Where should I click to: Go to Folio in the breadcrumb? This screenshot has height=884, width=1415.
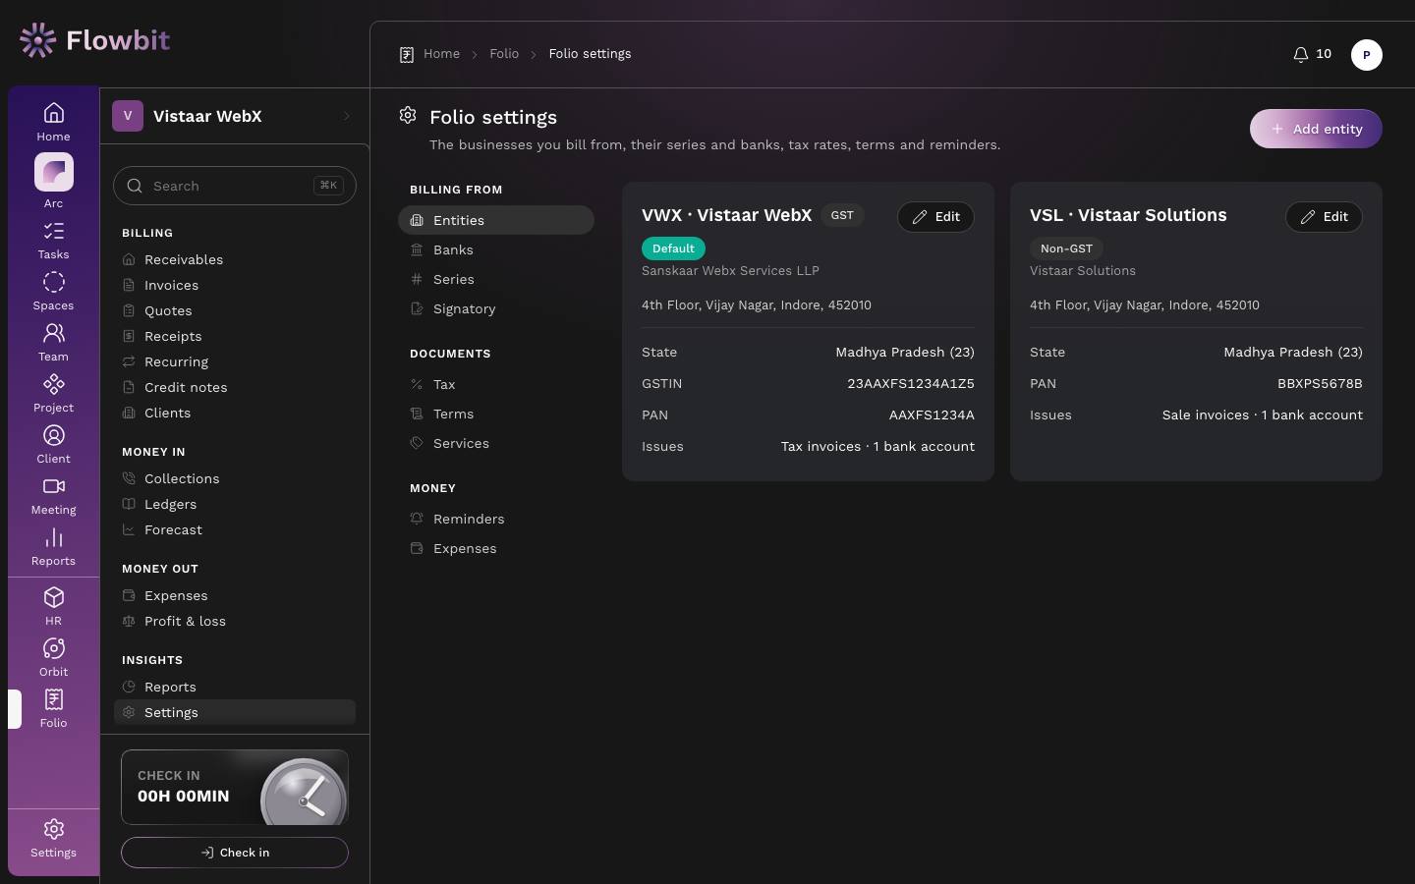504,54
